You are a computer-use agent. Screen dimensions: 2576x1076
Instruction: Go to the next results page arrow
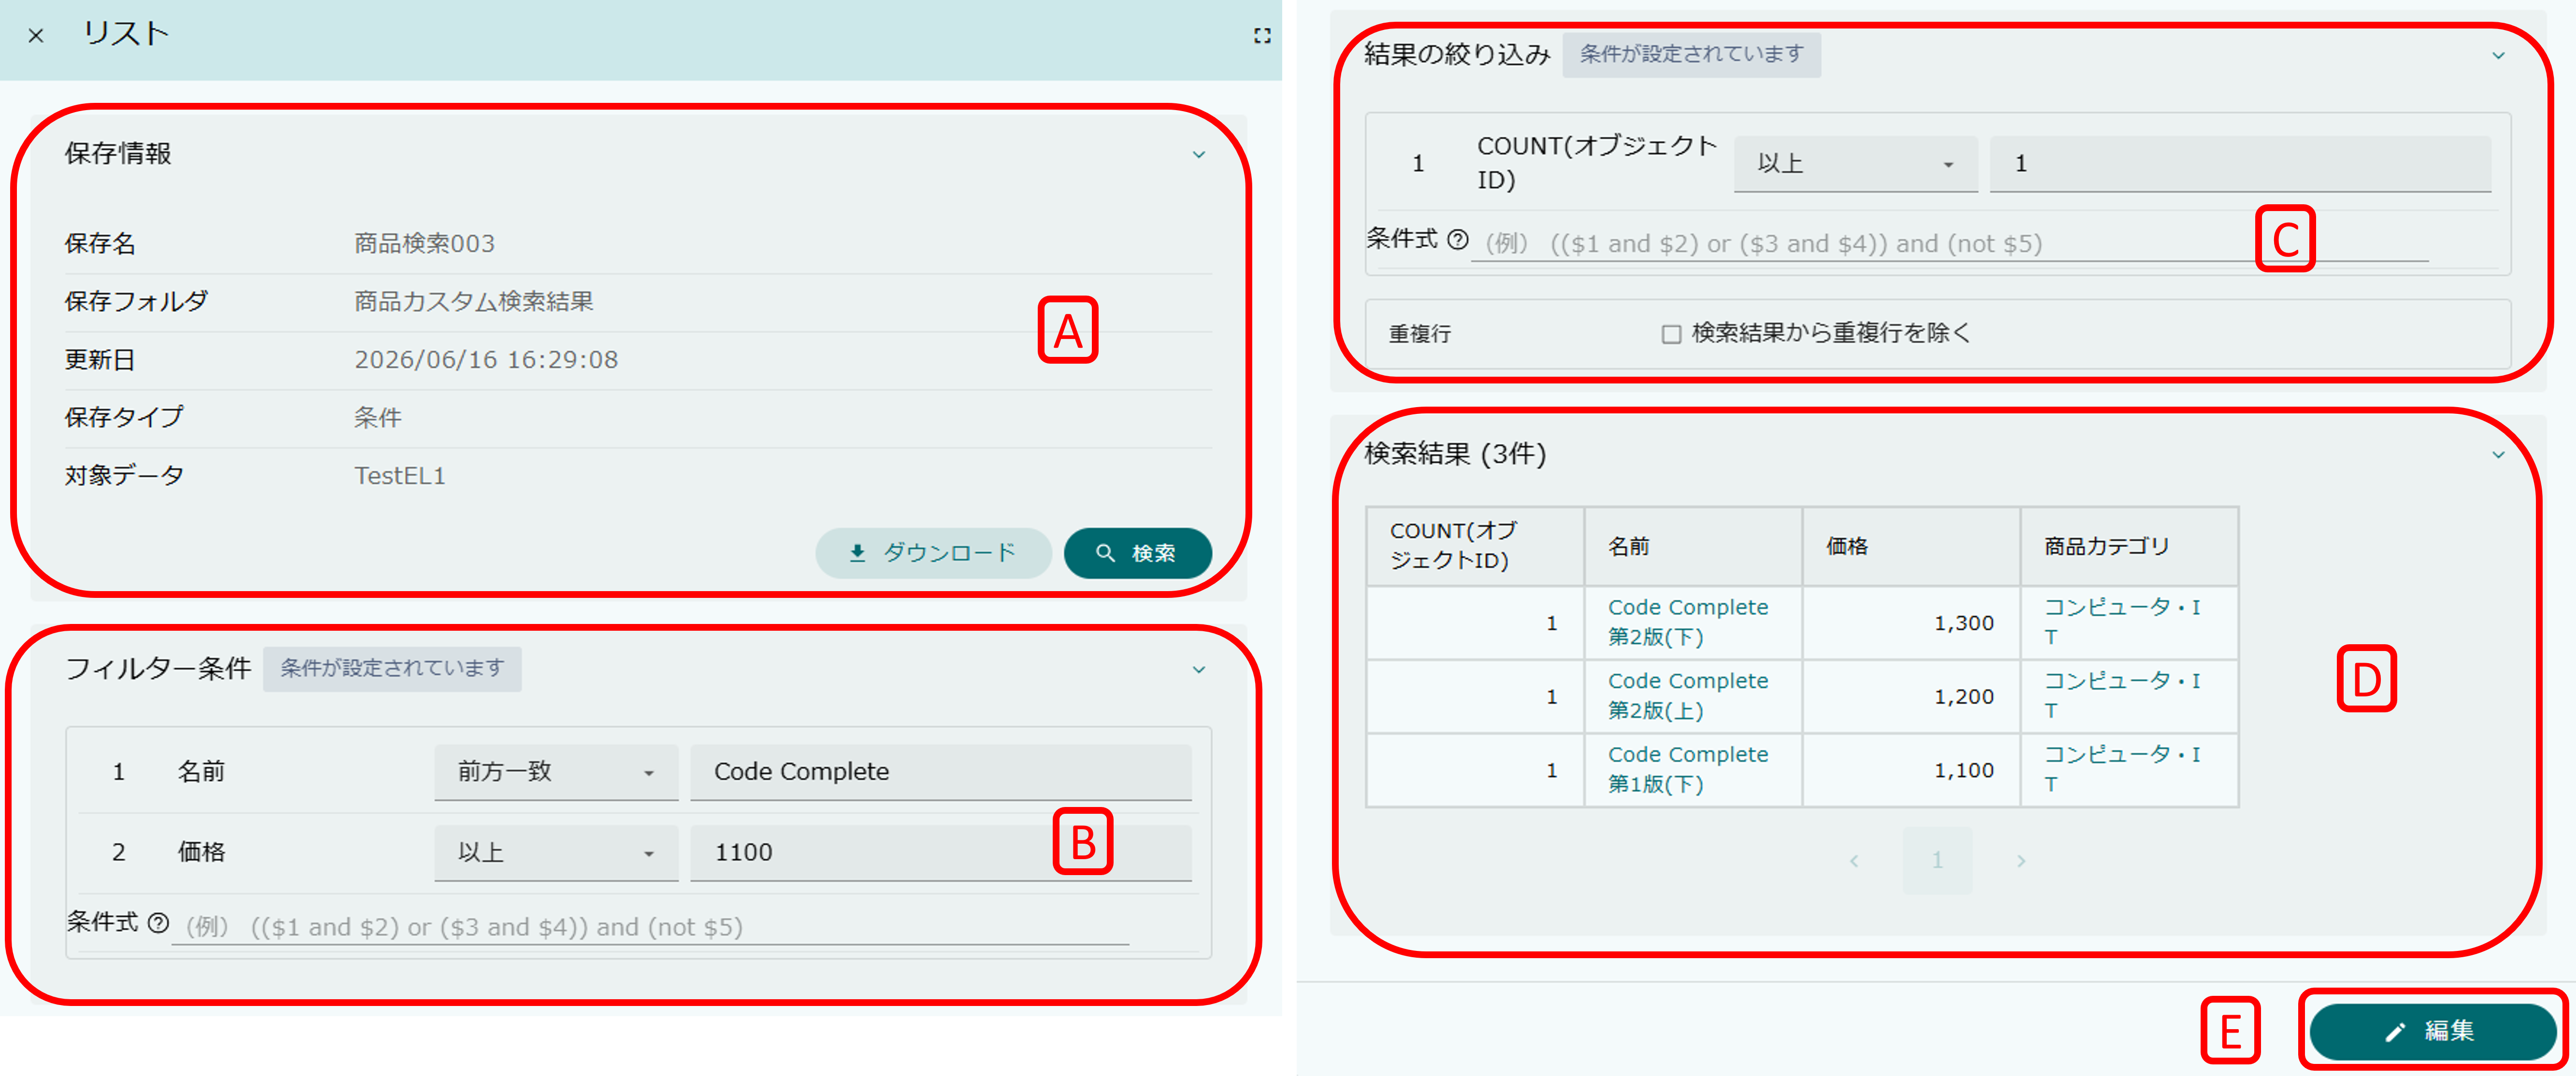pos(2021,861)
